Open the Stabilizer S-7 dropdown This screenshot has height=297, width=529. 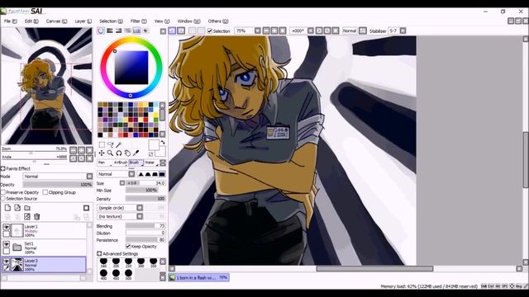[403, 31]
